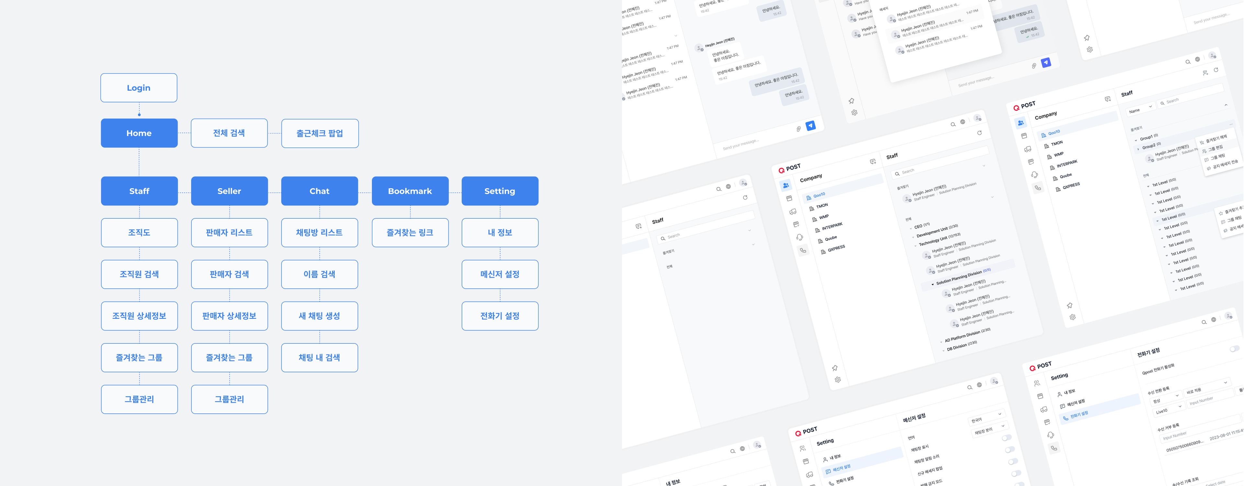Click the Bookmark node in the sitemap
Screen dimensions: 1244x486
click(410, 191)
